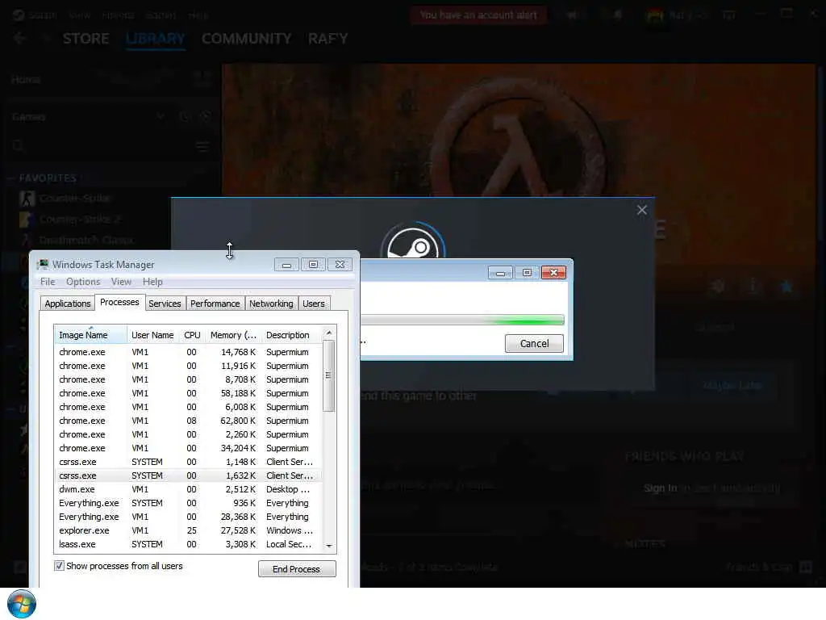Close the Steam dialog with the X

641,210
